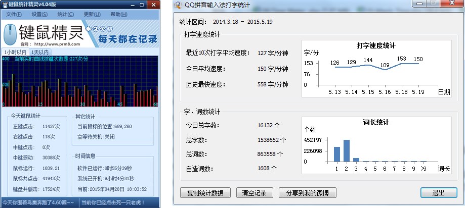Click the 当前实时曲线按键次数 chart caption
The width and height of the screenshot is (465, 208).
pos(51,59)
